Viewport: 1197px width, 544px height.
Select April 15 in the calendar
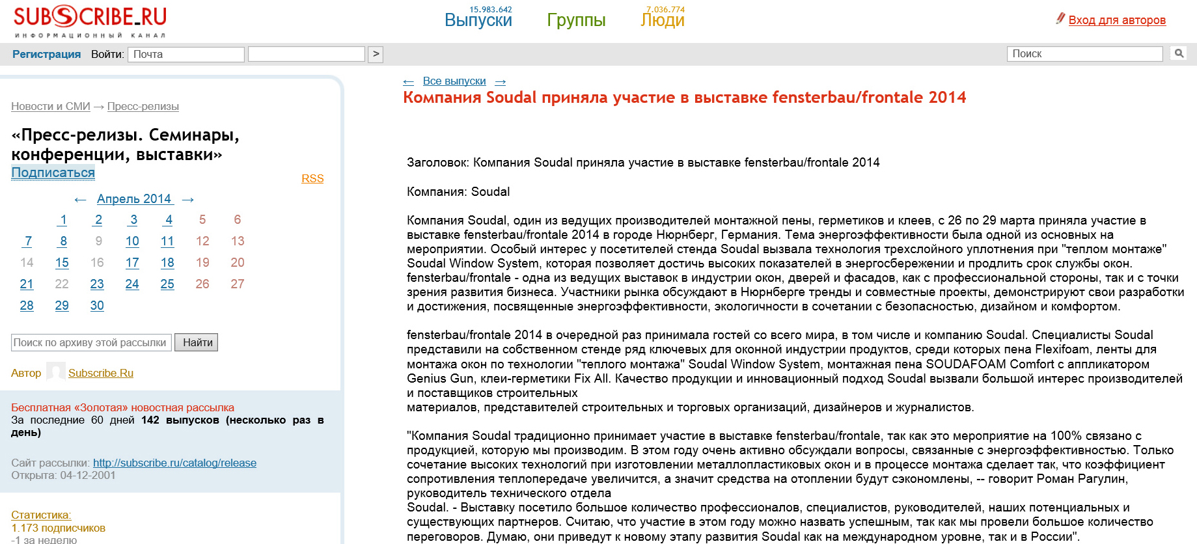point(62,262)
